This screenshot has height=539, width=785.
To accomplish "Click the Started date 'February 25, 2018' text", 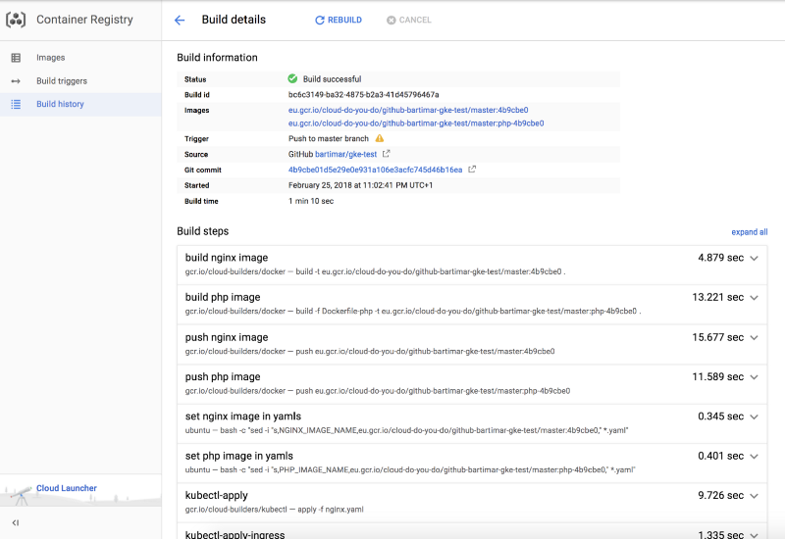I will pyautogui.click(x=360, y=185).
